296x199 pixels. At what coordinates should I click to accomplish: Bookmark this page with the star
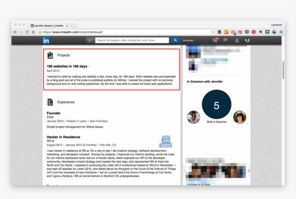point(213,32)
